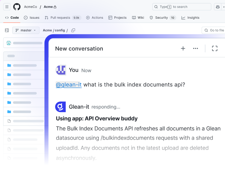Click the code brackets icon on Code tab
Image resolution: width=225 pixels, height=174 pixels.
[x=7, y=18]
